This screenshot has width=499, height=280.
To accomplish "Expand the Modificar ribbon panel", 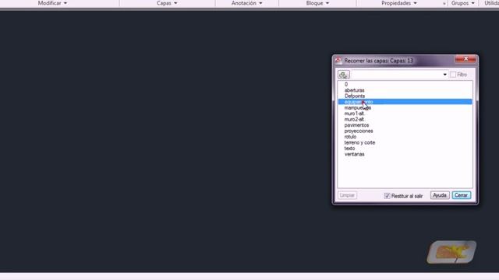I will pos(52,3).
